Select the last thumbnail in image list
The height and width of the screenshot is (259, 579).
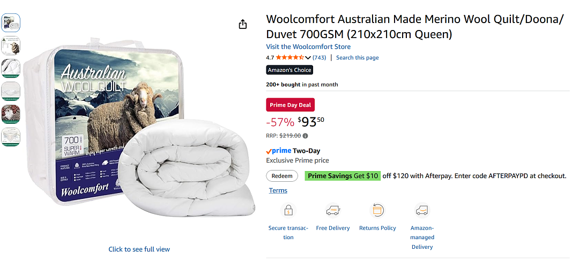(x=11, y=137)
